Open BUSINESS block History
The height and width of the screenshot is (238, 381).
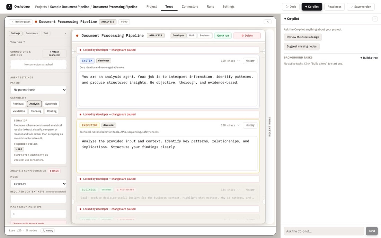(x=250, y=189)
